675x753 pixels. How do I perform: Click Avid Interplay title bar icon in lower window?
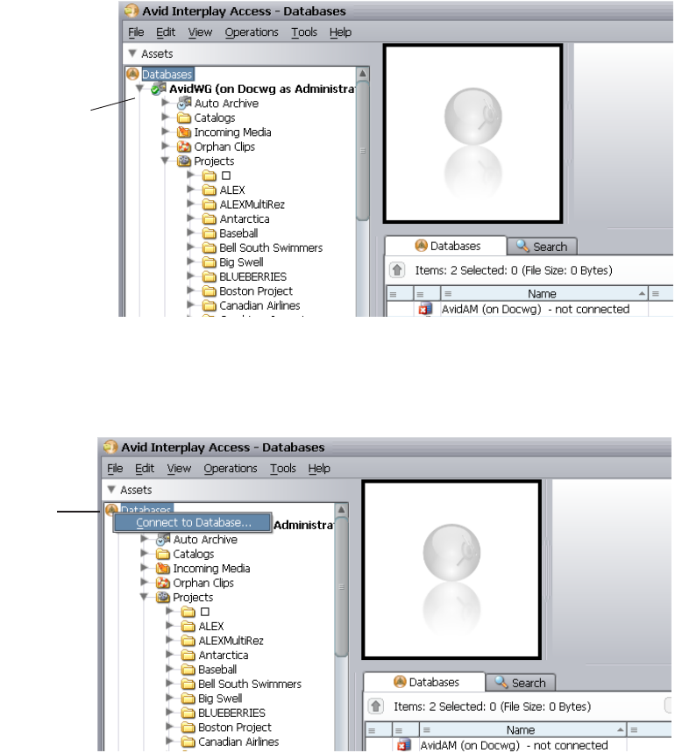[x=110, y=447]
